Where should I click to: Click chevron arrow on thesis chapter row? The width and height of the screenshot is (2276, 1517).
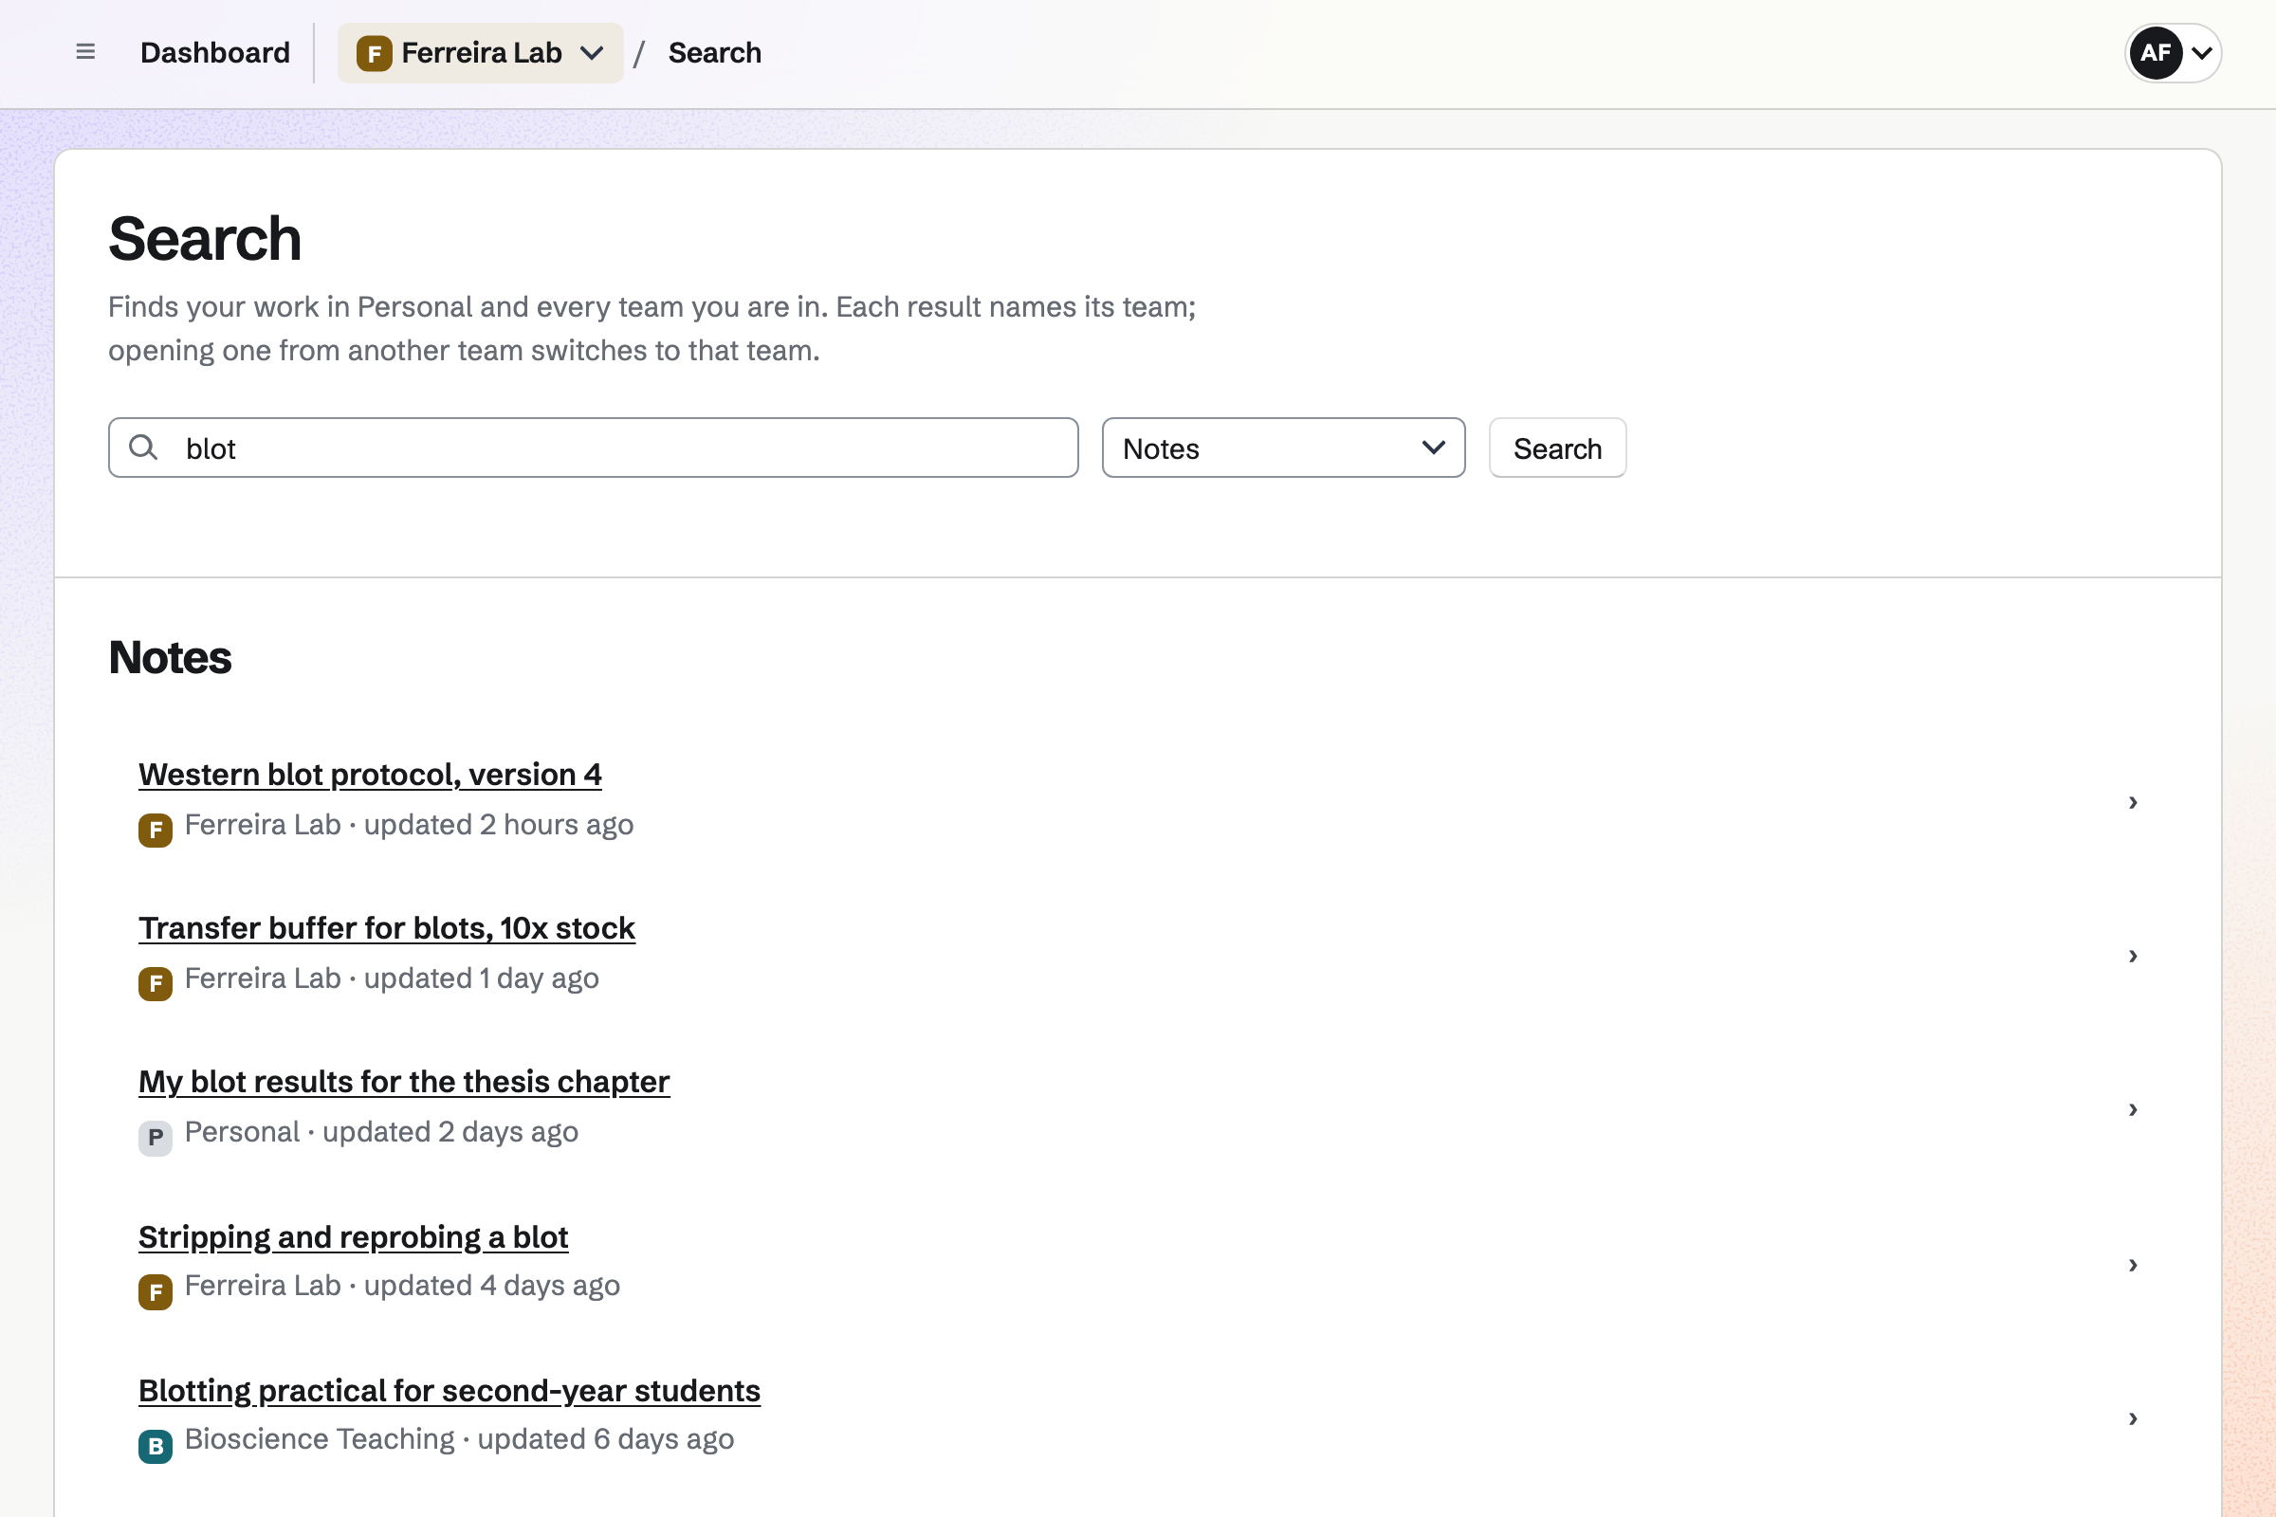click(x=2133, y=1109)
